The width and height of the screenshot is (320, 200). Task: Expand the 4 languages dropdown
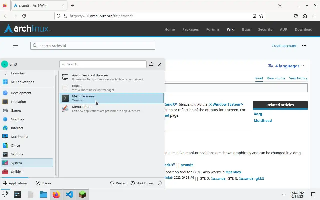tap(286, 66)
